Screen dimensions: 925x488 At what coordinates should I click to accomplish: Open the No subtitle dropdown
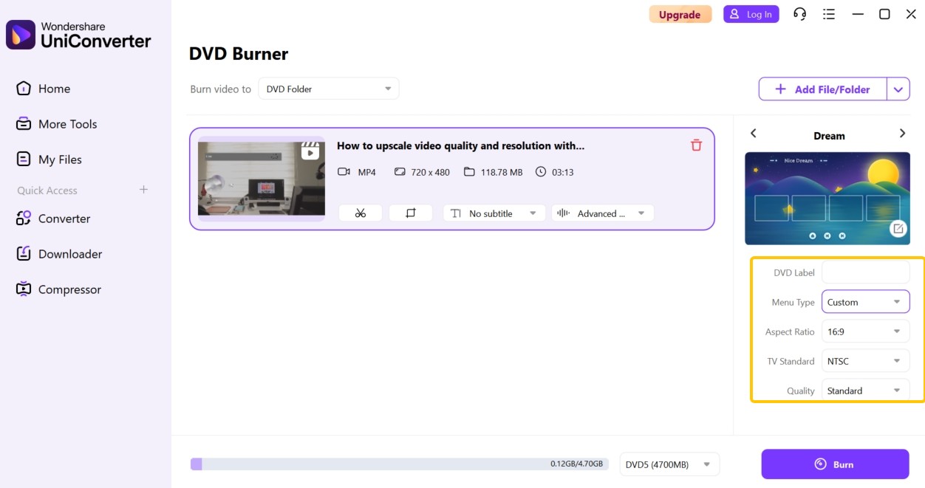click(494, 213)
